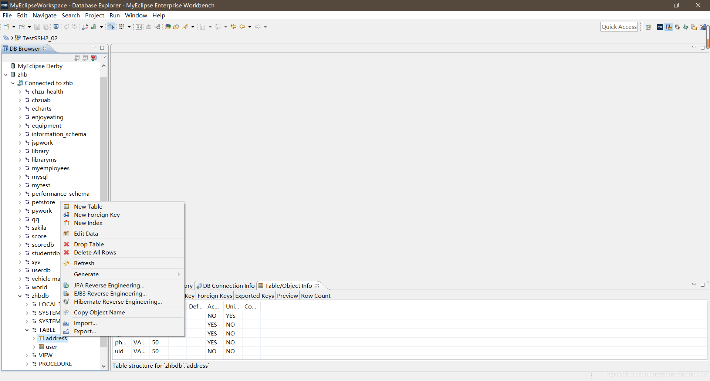
Task: Open the Navigate menu
Action: pyautogui.click(x=44, y=15)
